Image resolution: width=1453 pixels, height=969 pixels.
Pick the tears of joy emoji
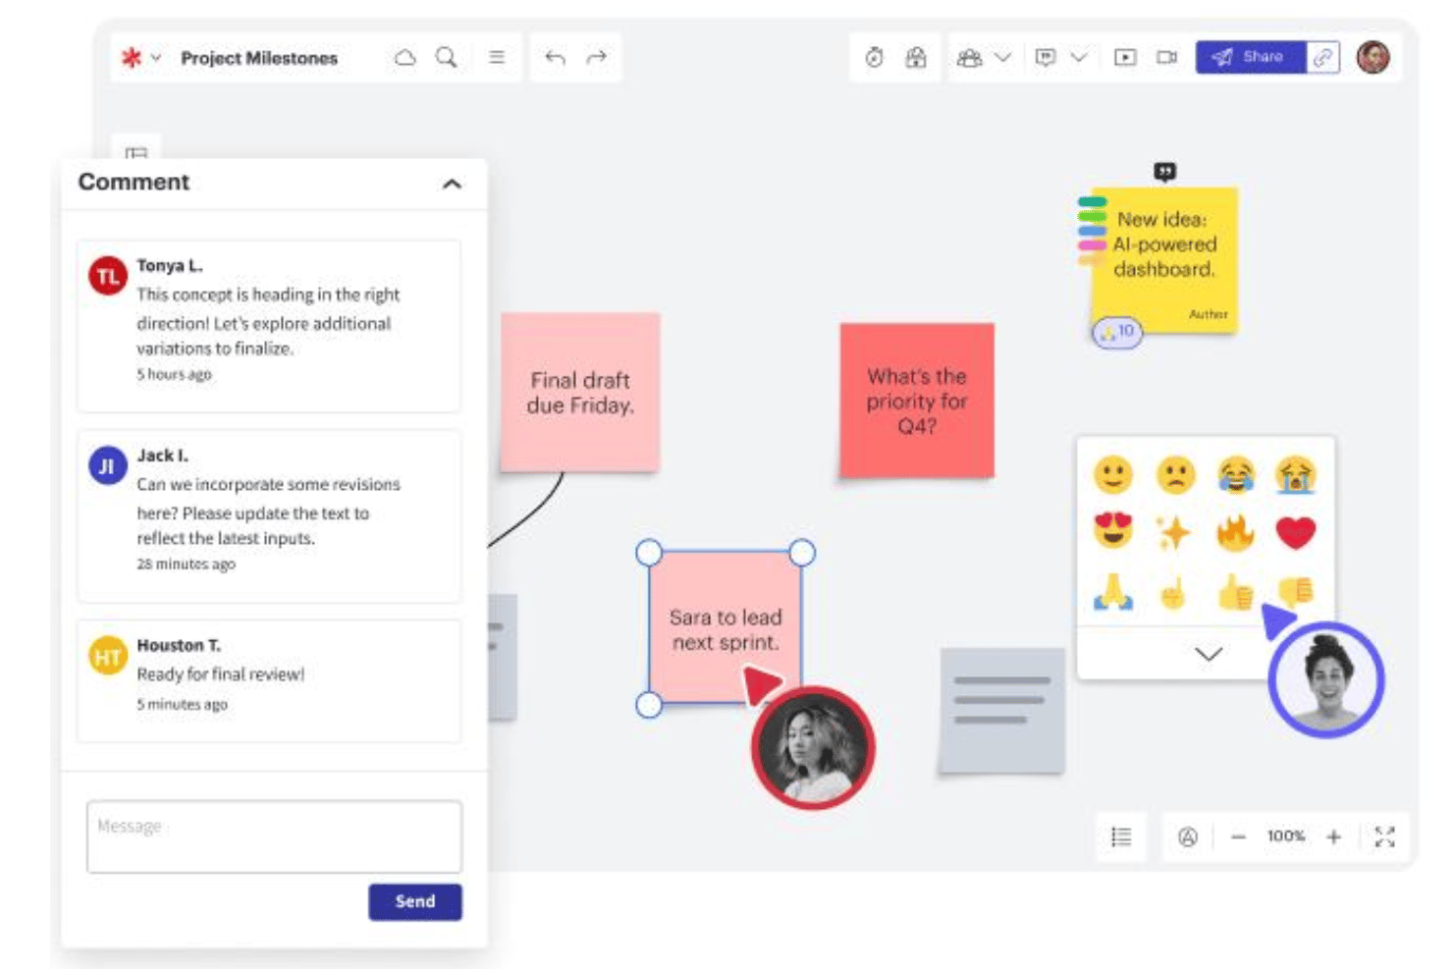click(1236, 475)
